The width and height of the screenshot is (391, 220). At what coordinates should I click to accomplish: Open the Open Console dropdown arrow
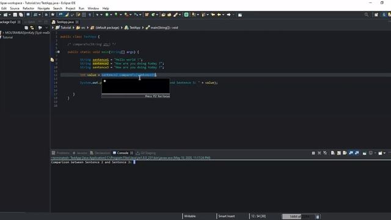[384, 153]
